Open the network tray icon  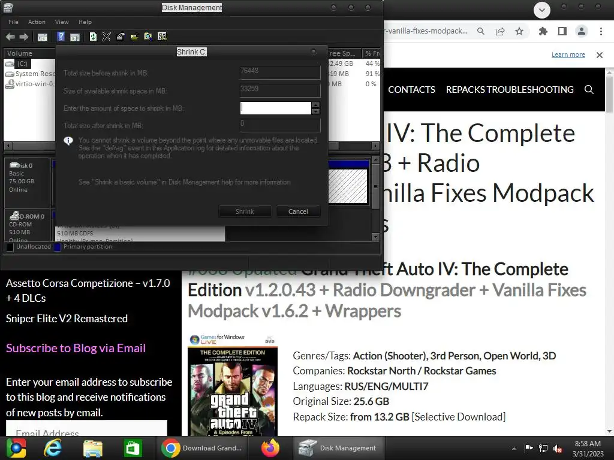543,448
